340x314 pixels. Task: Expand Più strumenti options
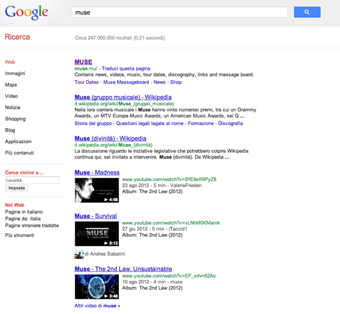click(19, 235)
